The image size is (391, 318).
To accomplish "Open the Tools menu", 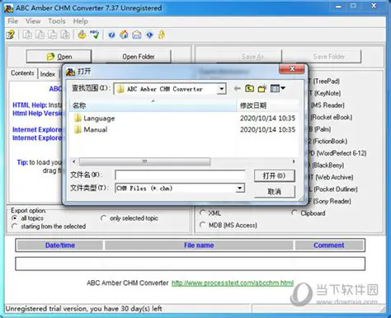I will [x=57, y=21].
